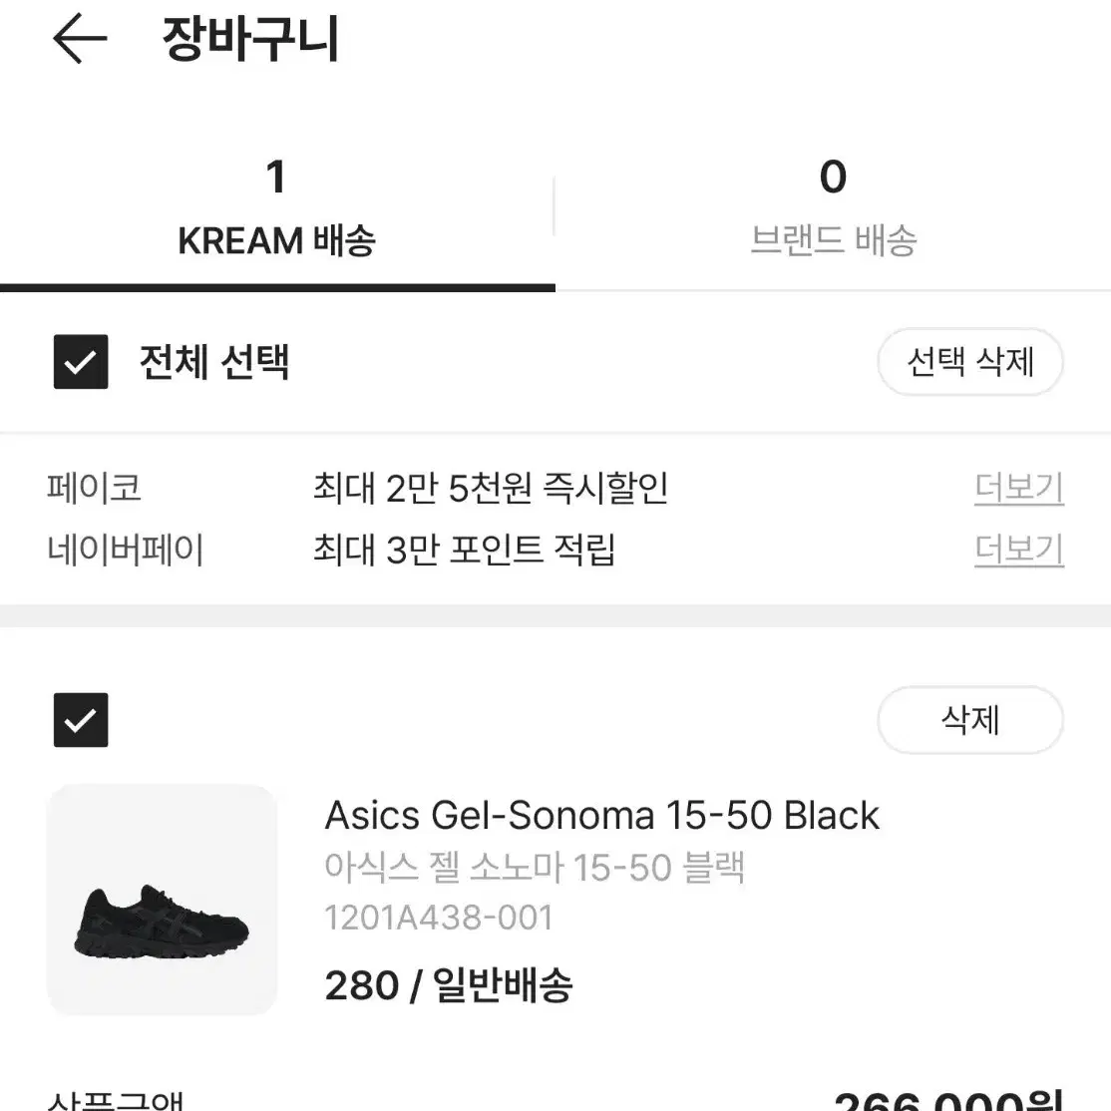Click the item count 0 above 브랜드 배송
This screenshot has width=1111, height=1111.
835,177
